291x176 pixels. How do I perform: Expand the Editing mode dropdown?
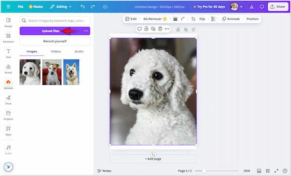pos(61,7)
